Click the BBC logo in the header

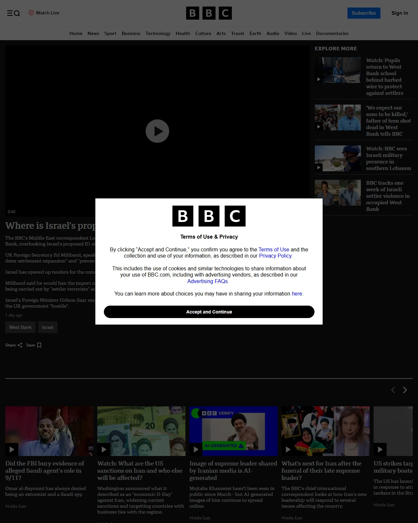coord(209,13)
